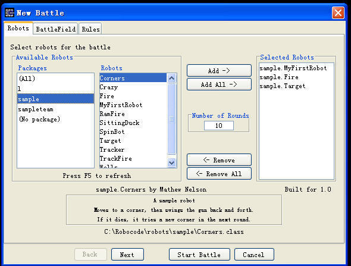Cancel the new battle dialog
Image resolution: width=351 pixels, height=266 pixels.
tap(254, 255)
